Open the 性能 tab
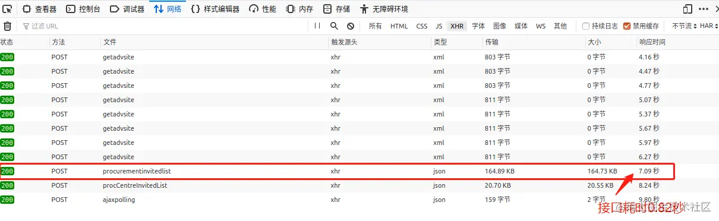This screenshot has height=221, width=719. [x=262, y=9]
